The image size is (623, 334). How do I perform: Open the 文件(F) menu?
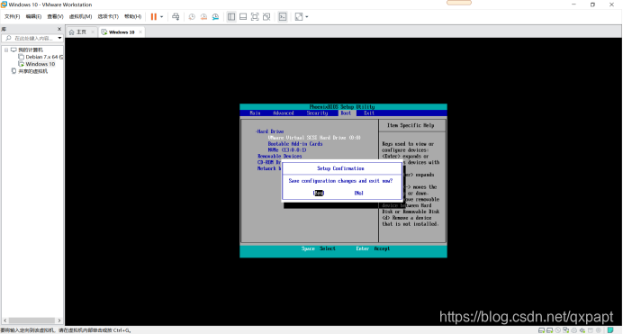pos(12,17)
